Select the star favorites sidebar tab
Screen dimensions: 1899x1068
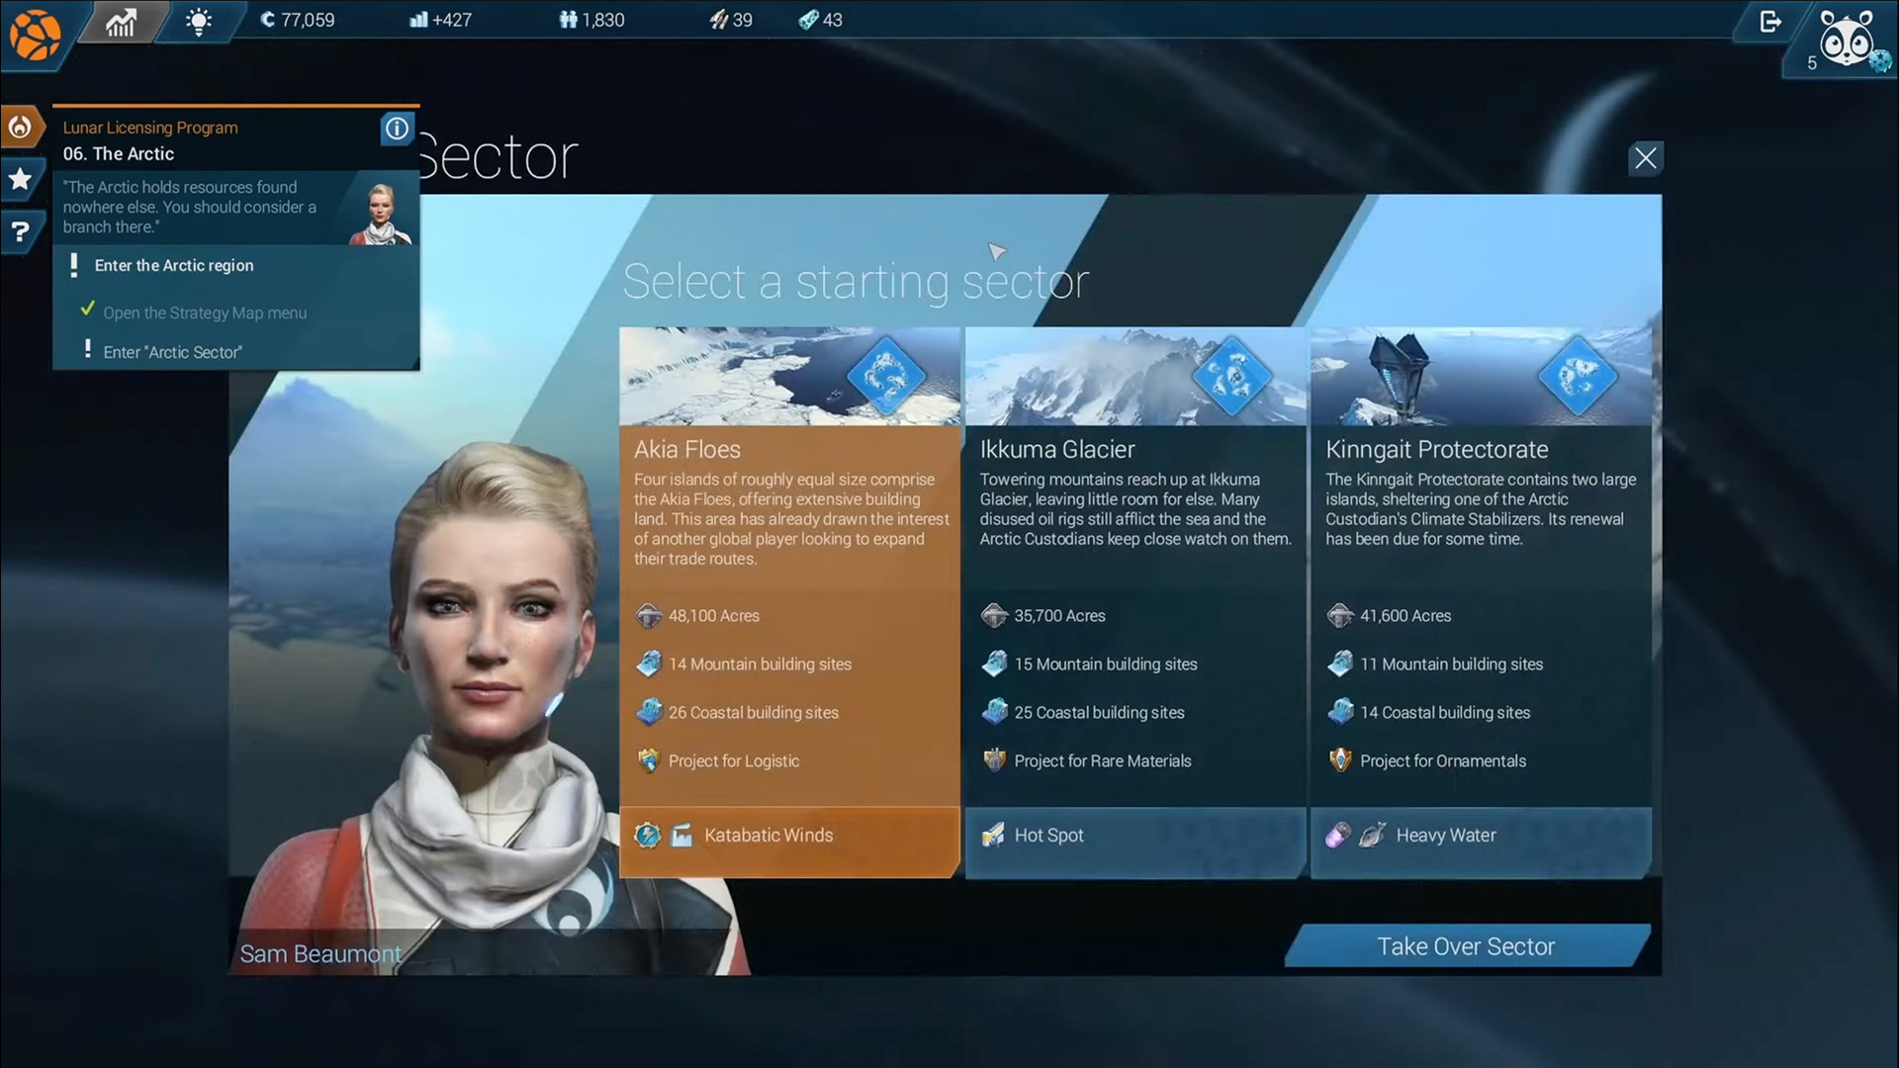21,179
